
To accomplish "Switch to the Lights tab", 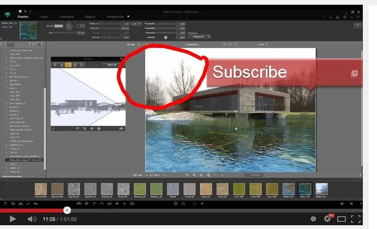I will [44, 16].
